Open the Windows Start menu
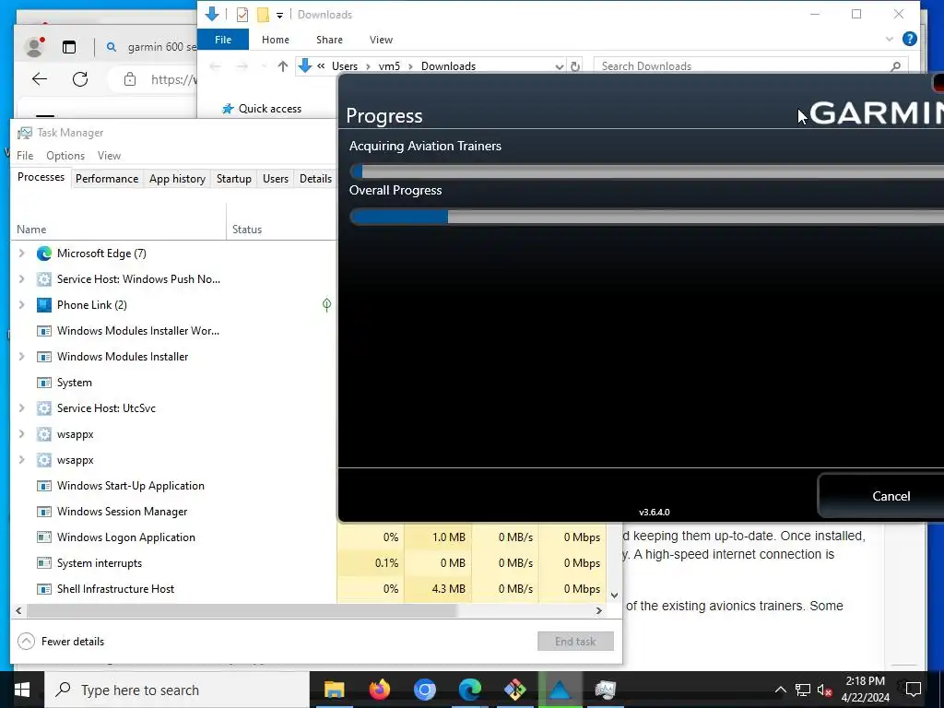This screenshot has width=944, height=708. [x=22, y=690]
